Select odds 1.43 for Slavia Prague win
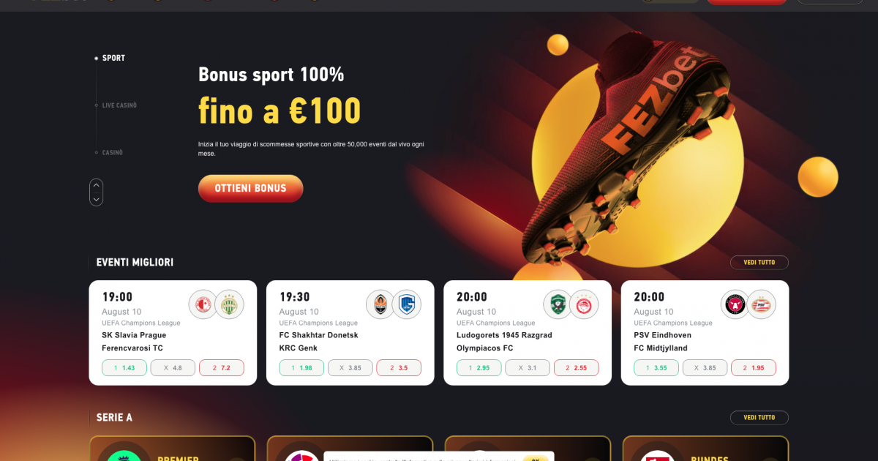The height and width of the screenshot is (461, 878). 124,368
